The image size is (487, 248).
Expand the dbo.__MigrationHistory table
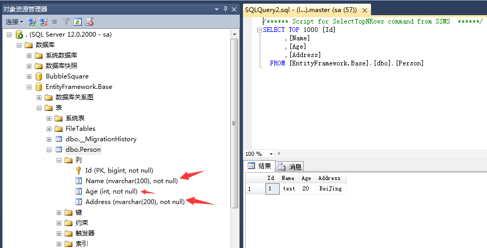coord(49,139)
